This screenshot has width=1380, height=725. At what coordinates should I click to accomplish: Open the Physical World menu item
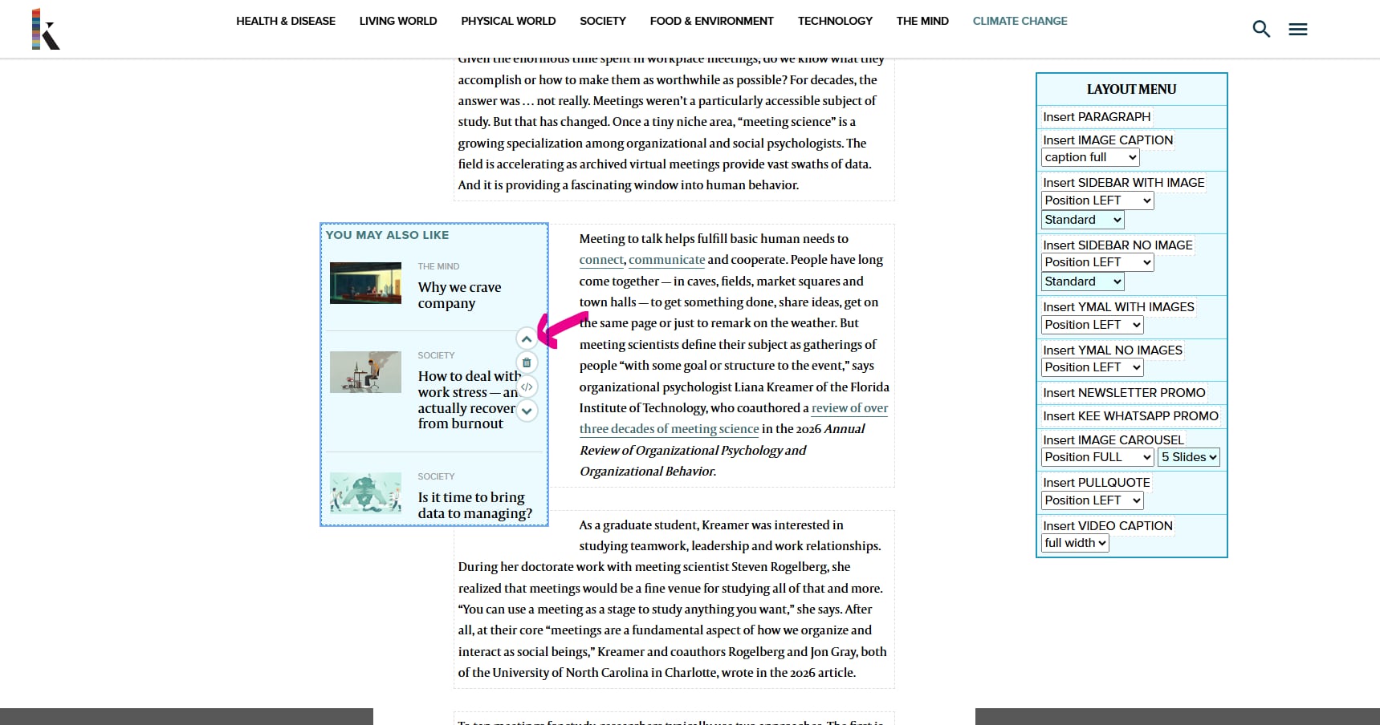click(x=508, y=21)
